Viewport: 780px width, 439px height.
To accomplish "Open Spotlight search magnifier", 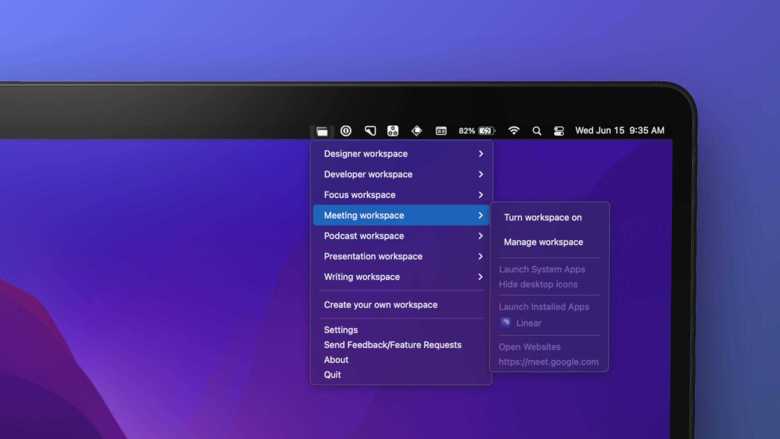I will coord(537,131).
